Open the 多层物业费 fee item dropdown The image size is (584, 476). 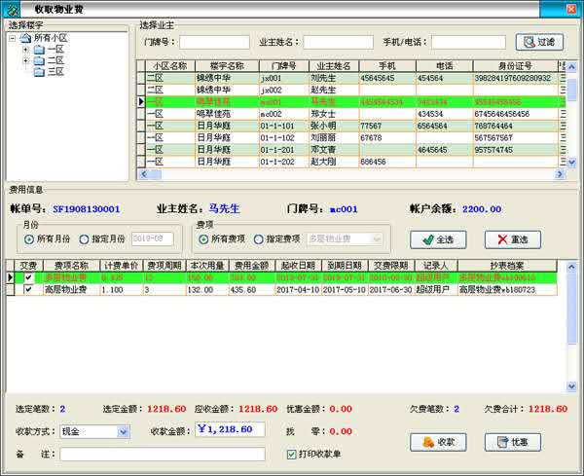coord(377,238)
